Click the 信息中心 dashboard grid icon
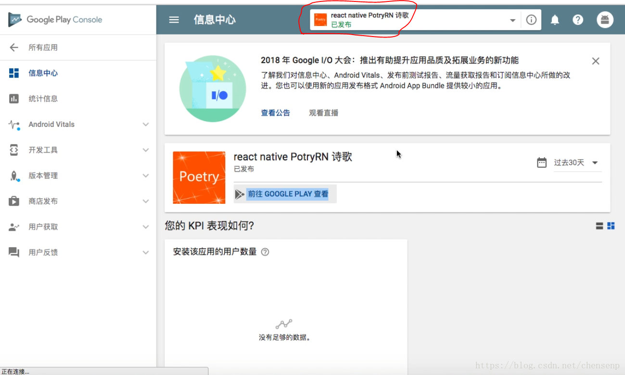Image resolution: width=625 pixels, height=375 pixels. click(14, 73)
